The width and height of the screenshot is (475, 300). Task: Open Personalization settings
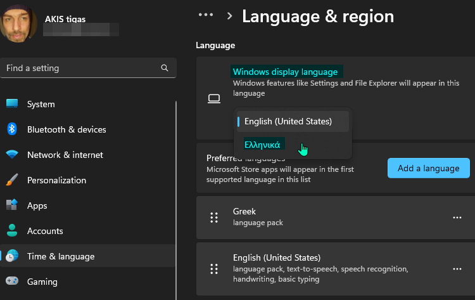(x=88, y=180)
